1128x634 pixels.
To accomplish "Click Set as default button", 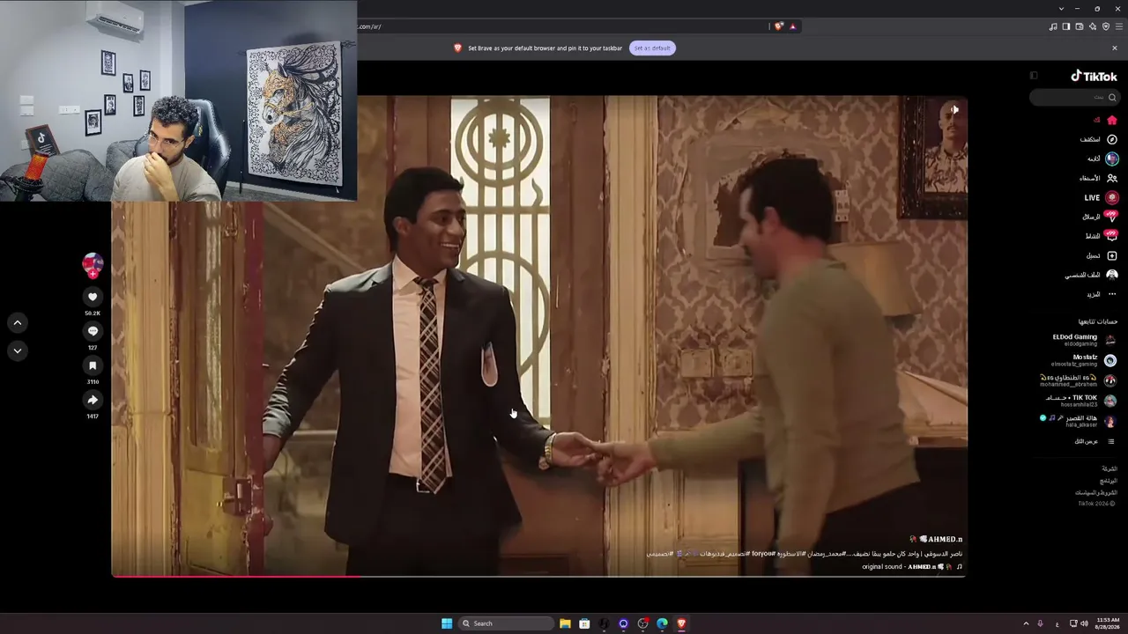I will click(652, 48).
